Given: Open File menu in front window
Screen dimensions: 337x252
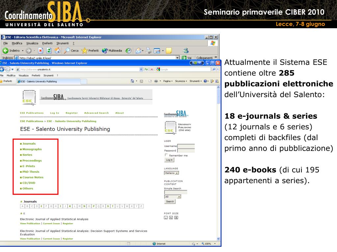Looking at the screenshot, I should pyautogui.click(x=2, y=75).
